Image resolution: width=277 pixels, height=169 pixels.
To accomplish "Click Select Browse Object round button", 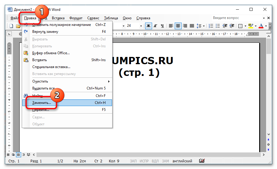I will coord(269,145).
